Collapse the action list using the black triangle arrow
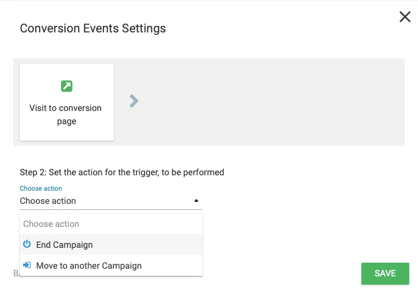Screen dimensions: 418x294 197,201
